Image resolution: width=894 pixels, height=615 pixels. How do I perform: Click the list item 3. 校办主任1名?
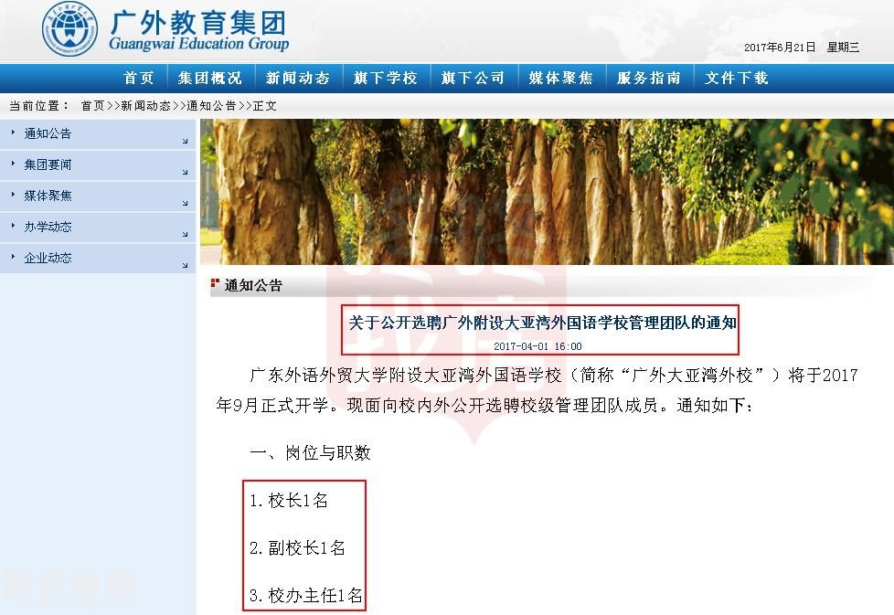click(305, 596)
